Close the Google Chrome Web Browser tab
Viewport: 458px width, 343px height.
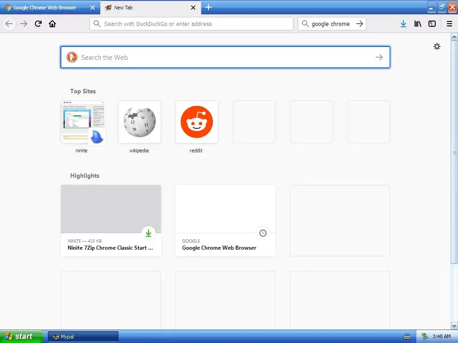93,8
